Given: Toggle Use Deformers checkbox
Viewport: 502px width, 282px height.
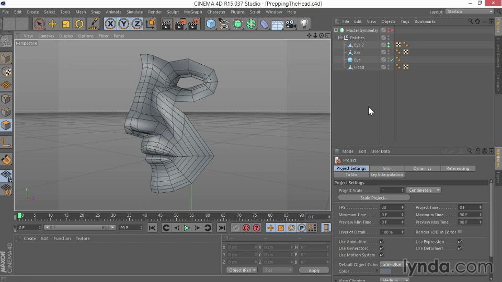Looking at the screenshot, I should click(x=460, y=248).
